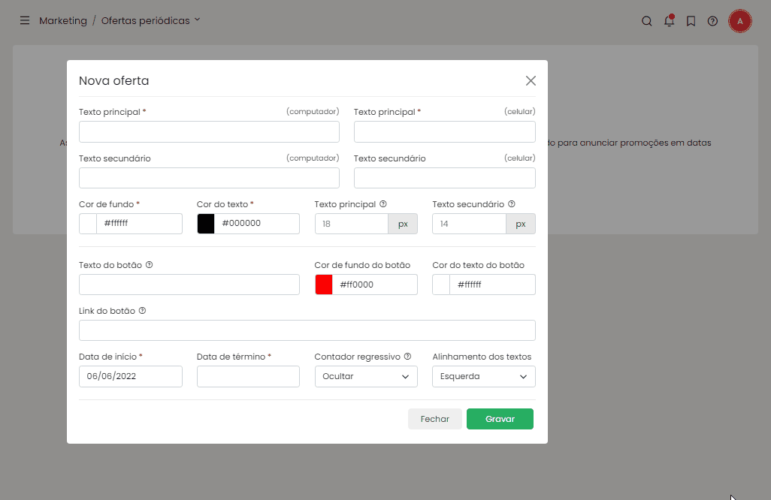Click the search magnifier icon

point(646,21)
